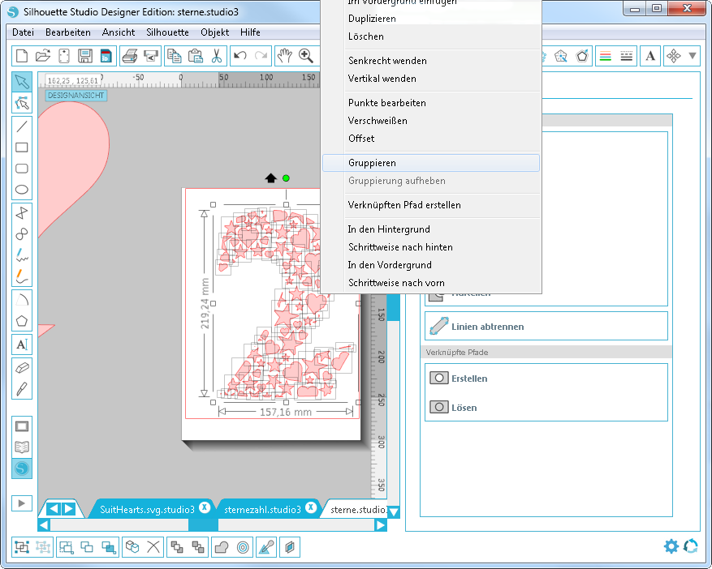Choose Gruppieren from the context menu
712x569 pixels.
[372, 163]
